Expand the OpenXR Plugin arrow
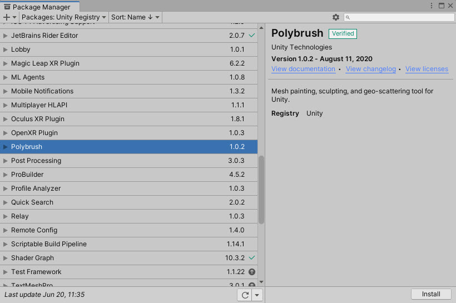 [x=5, y=133]
